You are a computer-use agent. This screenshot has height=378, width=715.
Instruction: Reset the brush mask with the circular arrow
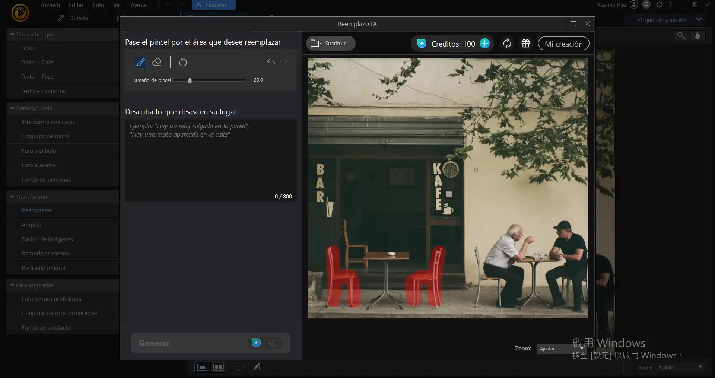coord(183,62)
